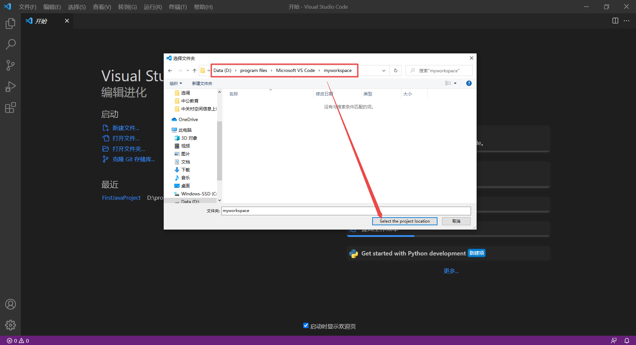Select OneDrive in navigation pane
The image size is (636, 345).
(x=188, y=119)
